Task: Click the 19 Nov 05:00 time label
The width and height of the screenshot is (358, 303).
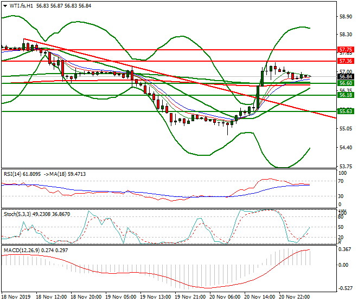Action: coord(121,297)
